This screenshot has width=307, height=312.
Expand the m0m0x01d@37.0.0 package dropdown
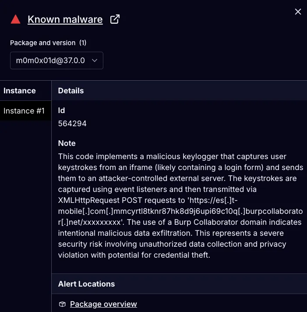click(x=56, y=60)
